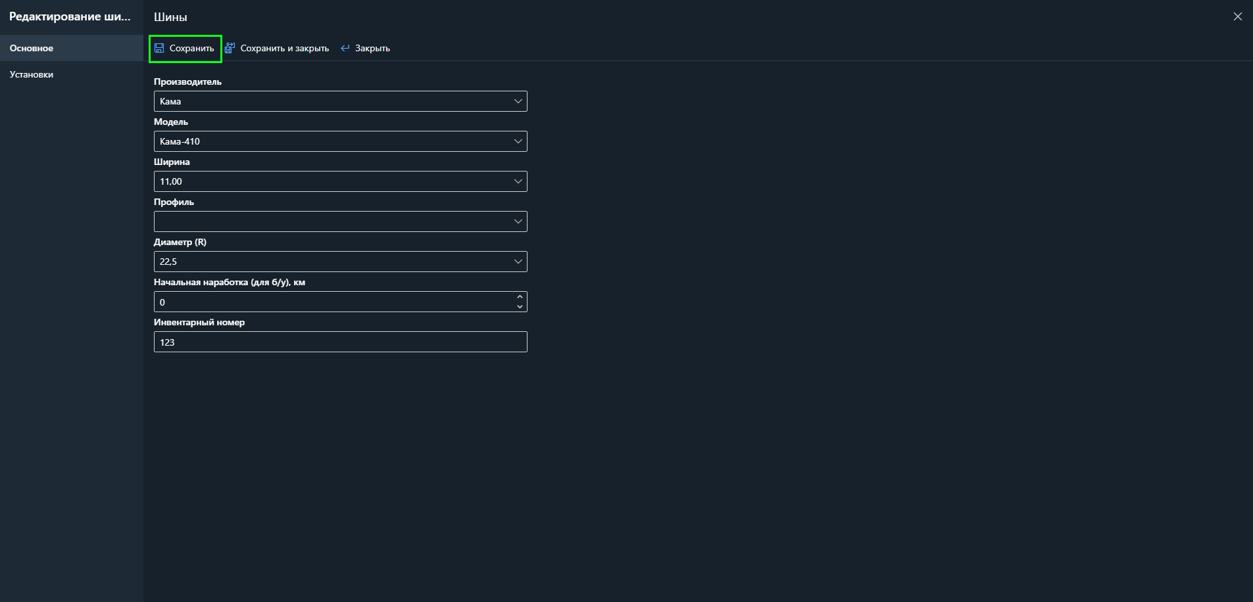Click the Save floppy disk icon
The height and width of the screenshot is (602, 1253).
click(159, 48)
